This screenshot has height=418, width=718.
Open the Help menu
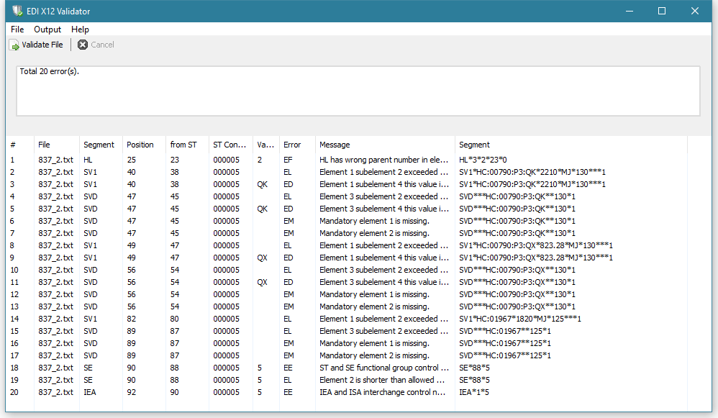pyautogui.click(x=80, y=29)
